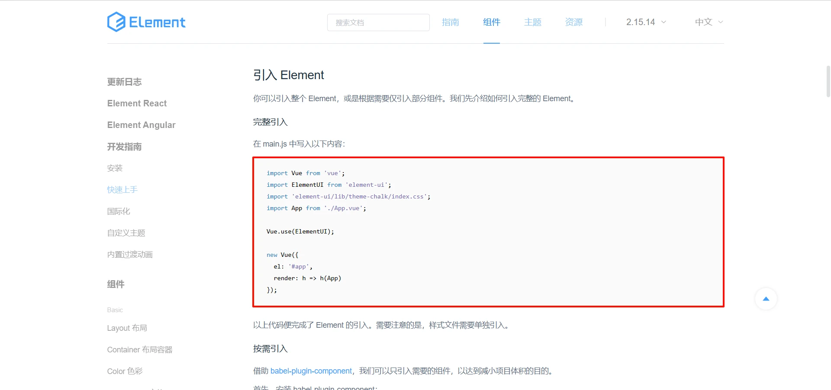Select 快速上手 in the sidebar

click(x=122, y=190)
